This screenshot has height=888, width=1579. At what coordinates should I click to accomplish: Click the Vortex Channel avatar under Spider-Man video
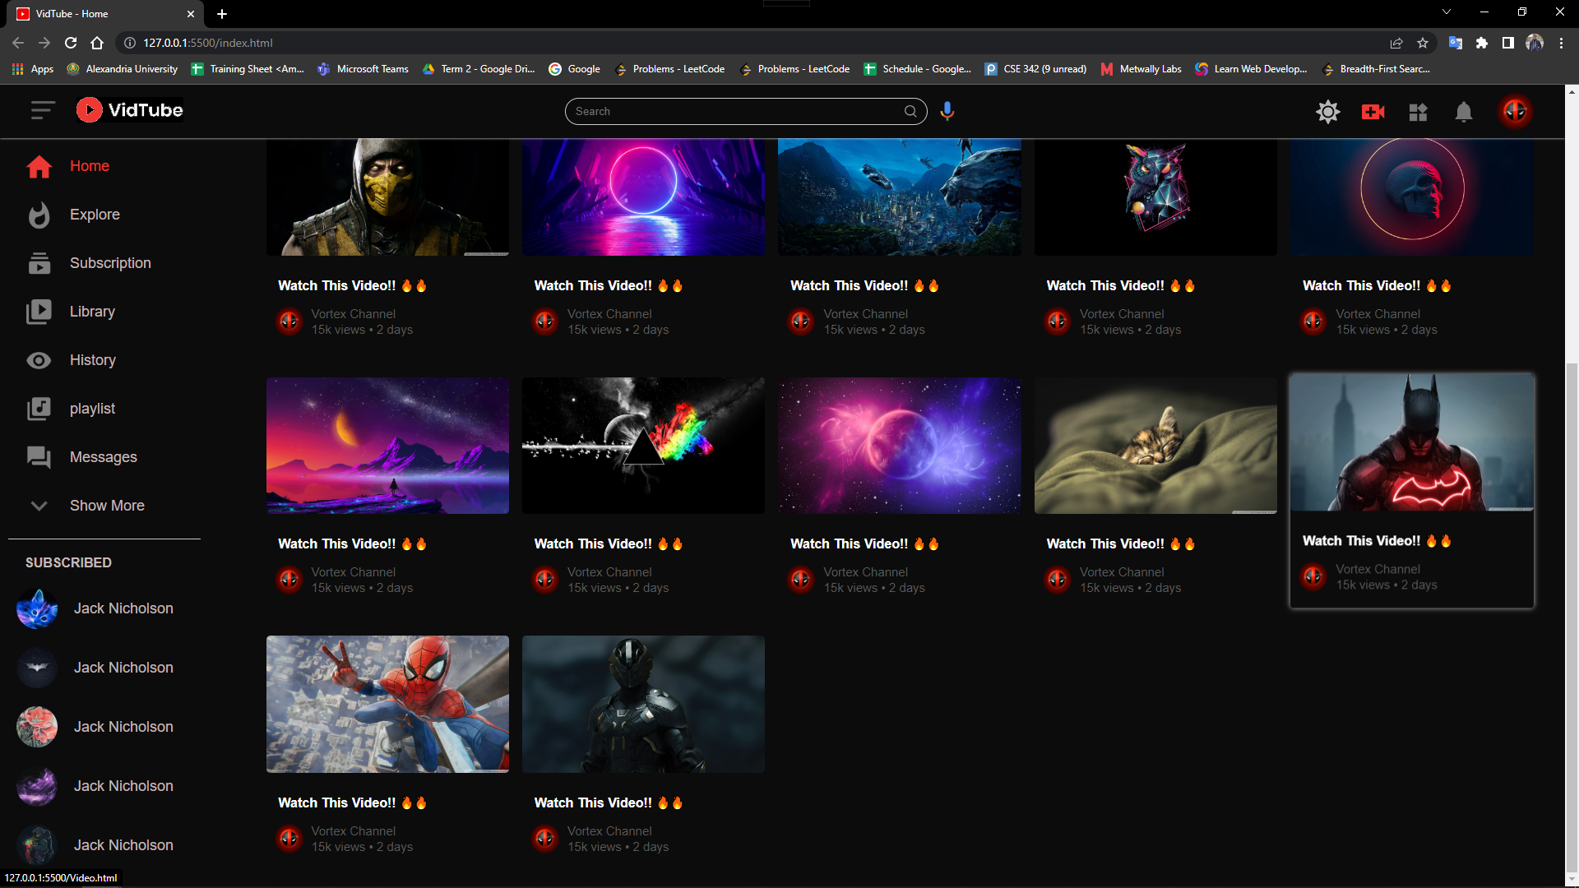point(289,839)
